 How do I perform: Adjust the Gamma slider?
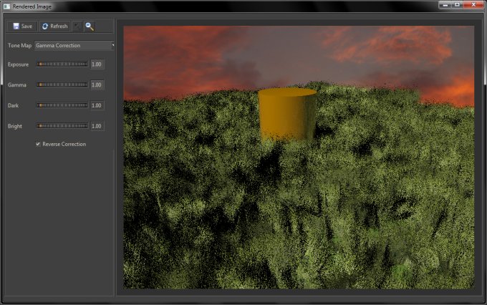[62, 84]
